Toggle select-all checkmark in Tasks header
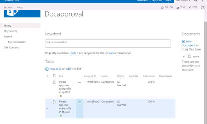Image resolution: width=207 pixels, height=124 pixels. pyautogui.click(x=47, y=76)
